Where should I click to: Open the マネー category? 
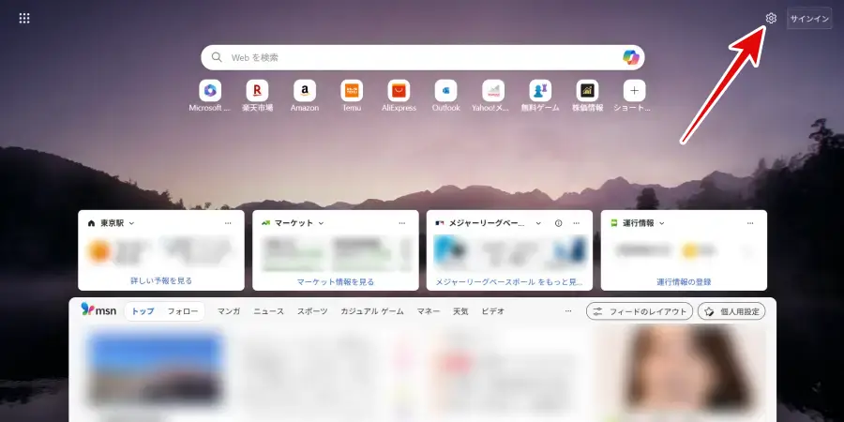tap(429, 311)
